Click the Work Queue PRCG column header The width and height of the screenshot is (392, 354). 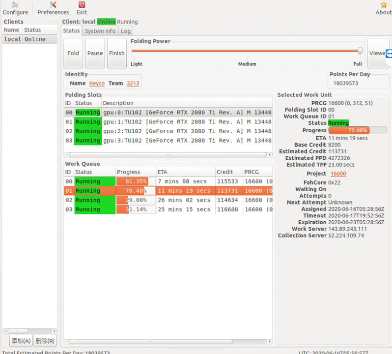[257, 172]
